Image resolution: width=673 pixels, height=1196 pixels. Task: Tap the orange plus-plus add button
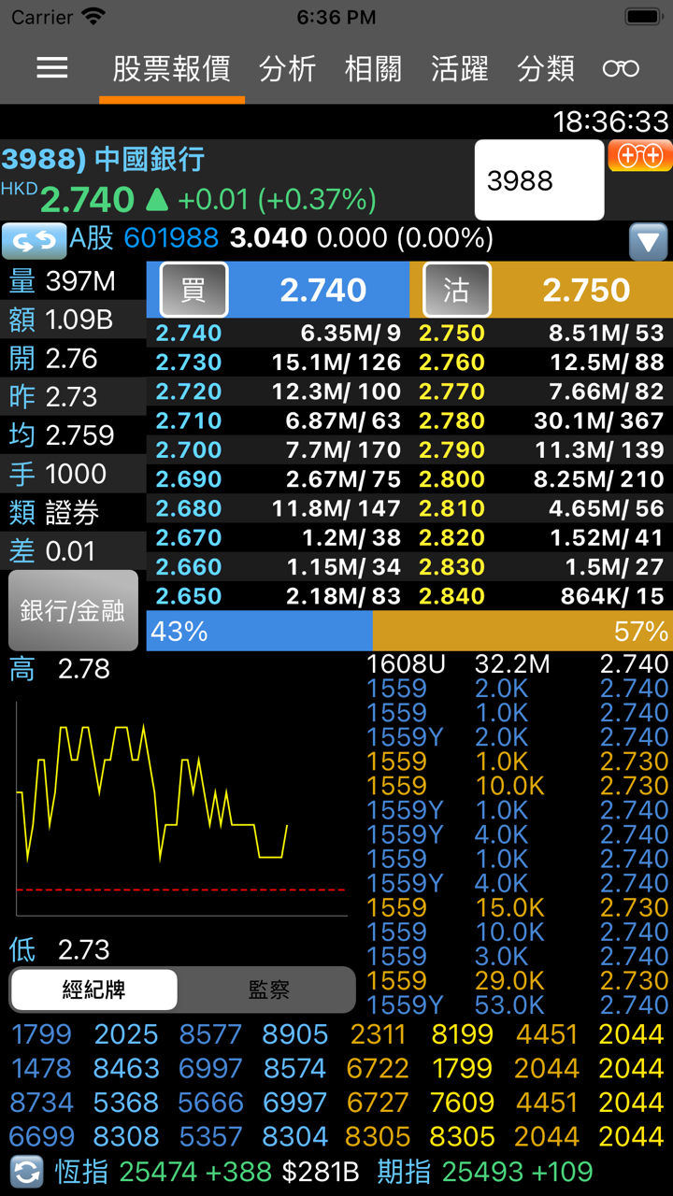coord(640,156)
